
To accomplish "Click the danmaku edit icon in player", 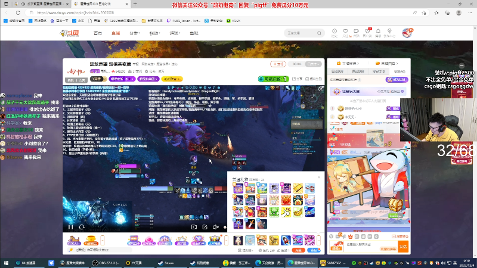I will coord(205,227).
